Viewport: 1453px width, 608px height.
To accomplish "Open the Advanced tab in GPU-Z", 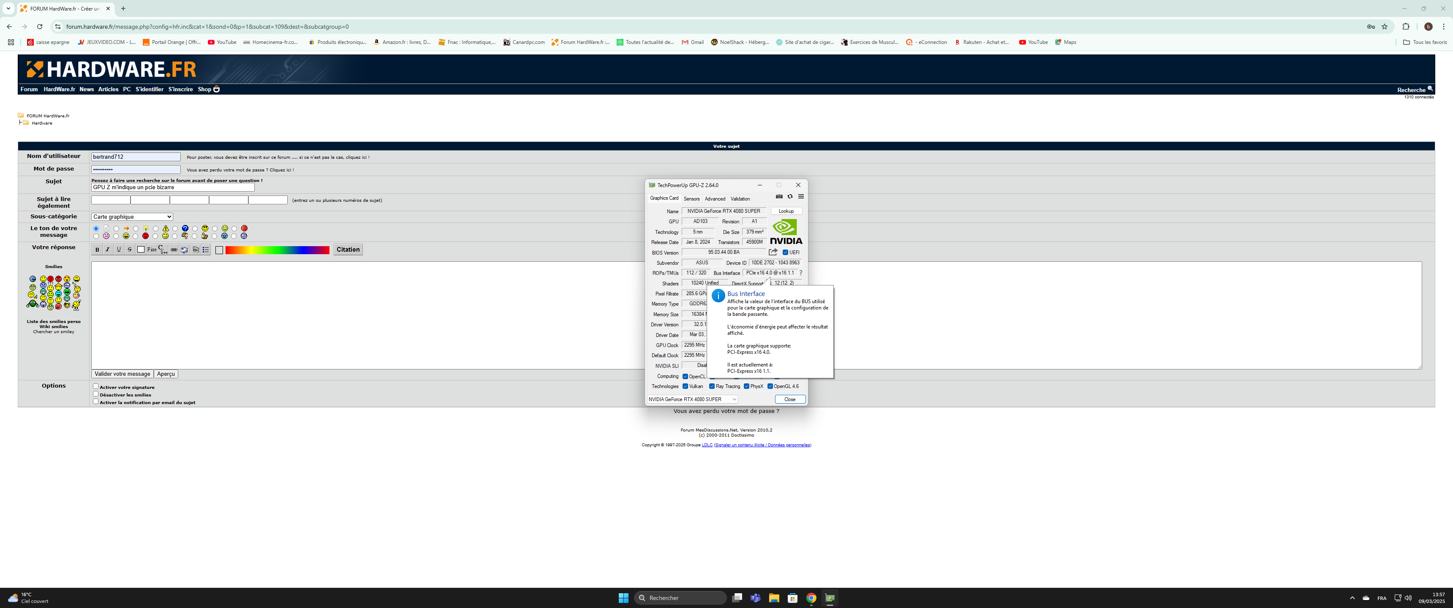I will point(715,198).
